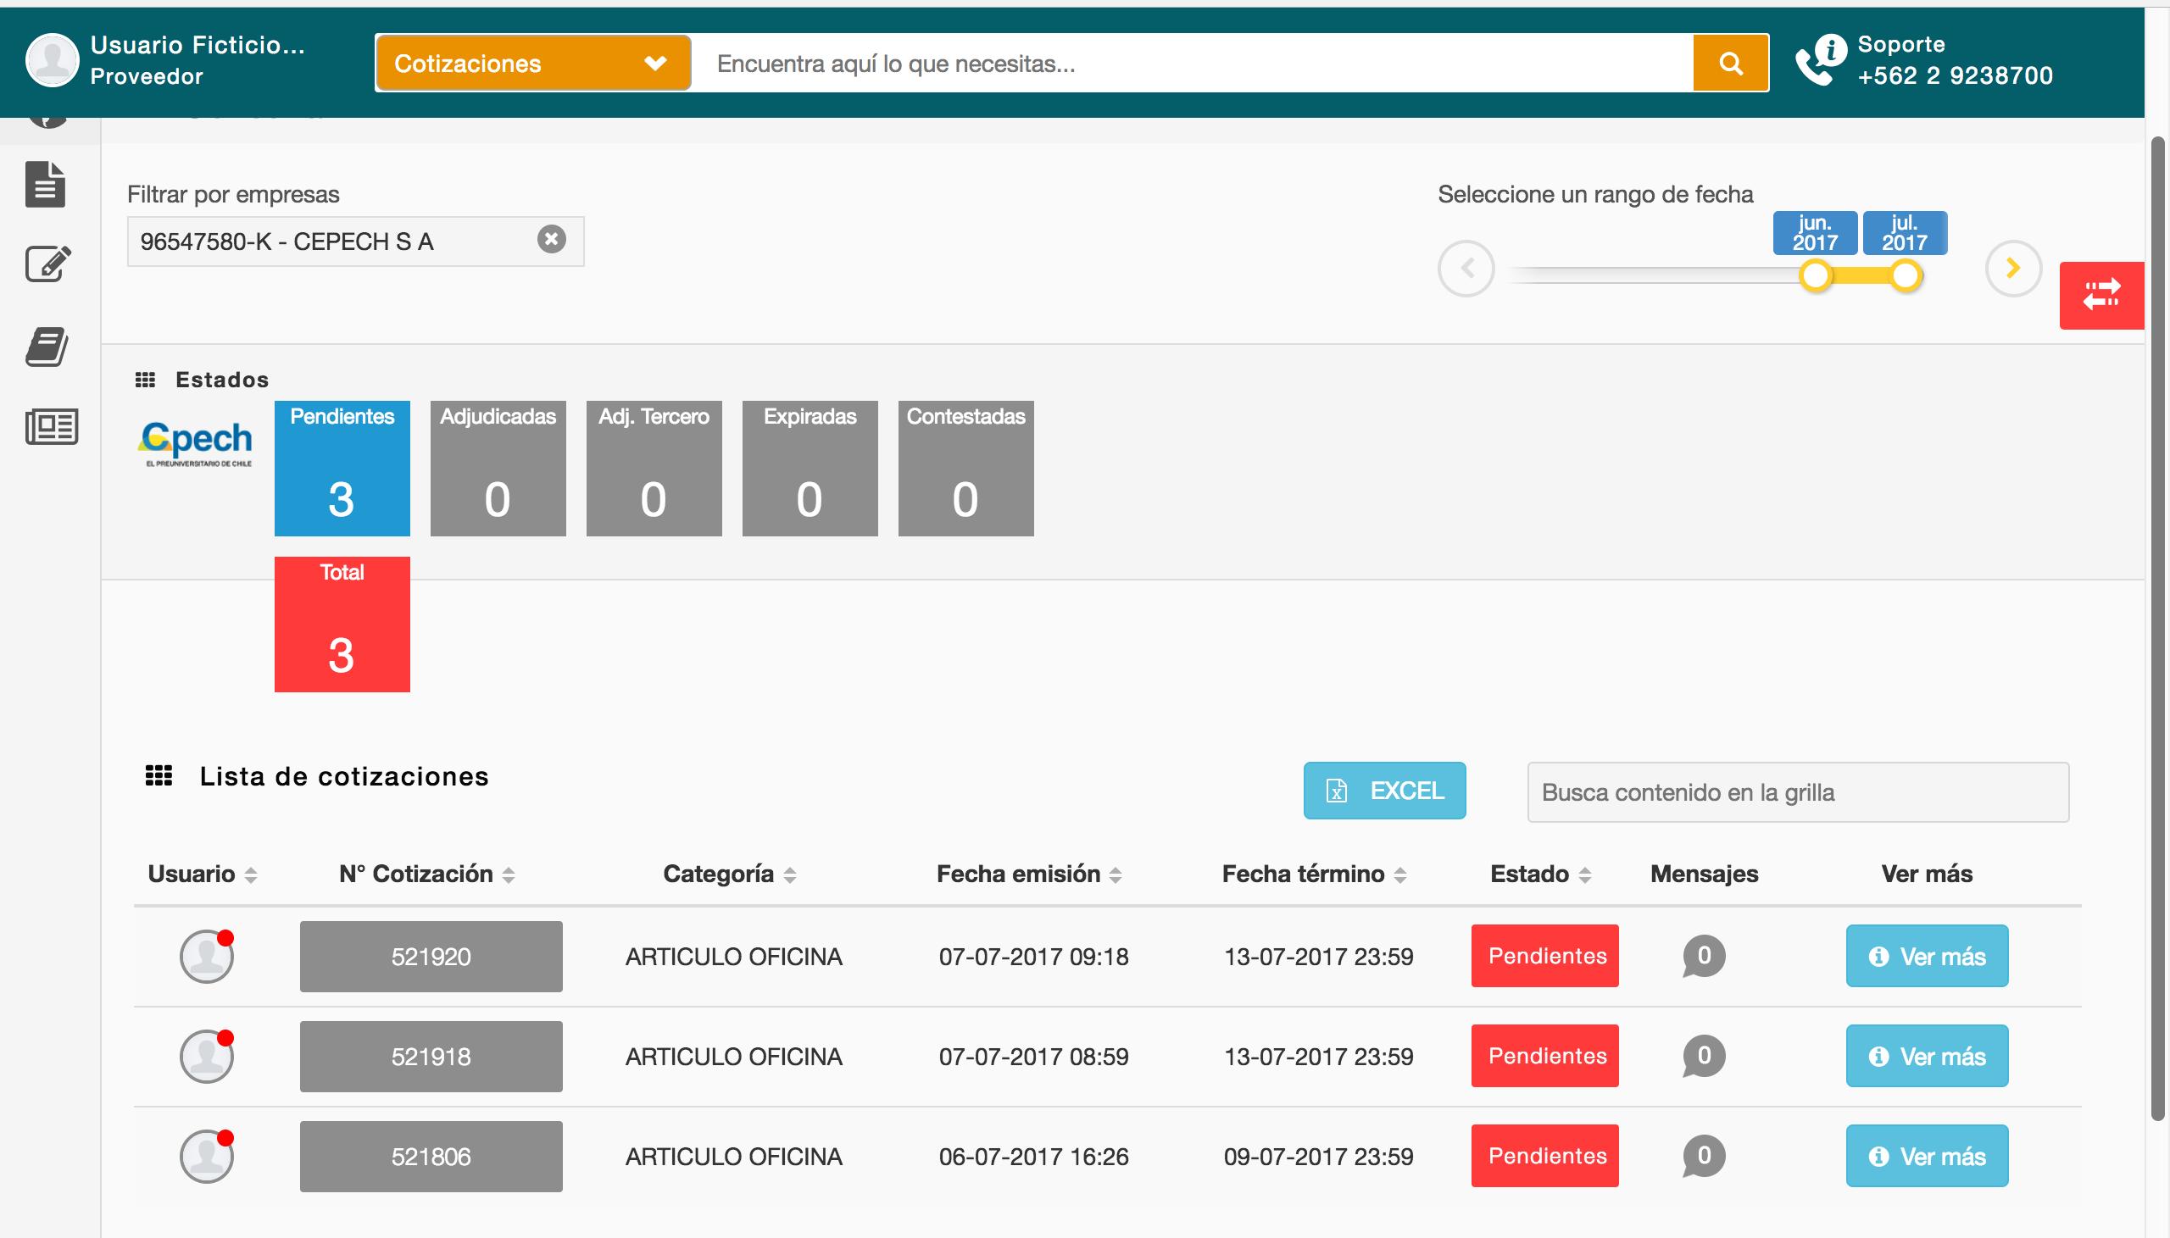The image size is (2170, 1238).
Task: Filter by Adjudicadas status tile
Action: pyautogui.click(x=498, y=469)
